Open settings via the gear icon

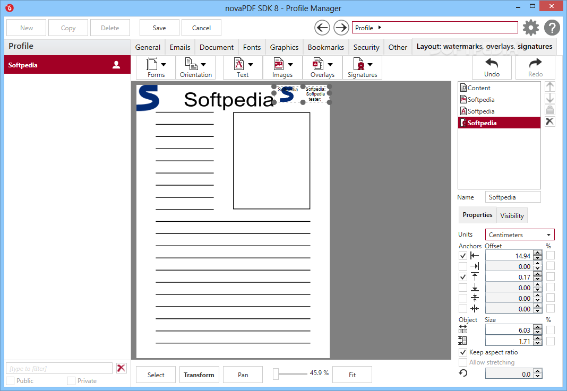click(x=530, y=28)
